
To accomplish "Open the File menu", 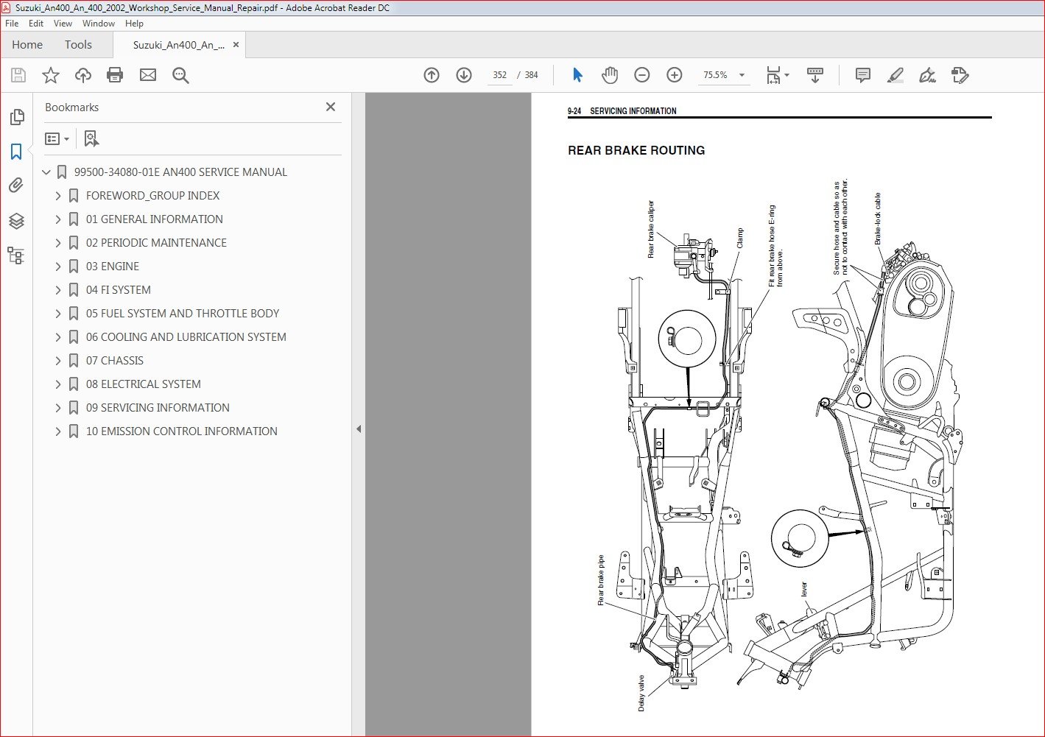I will 12,24.
